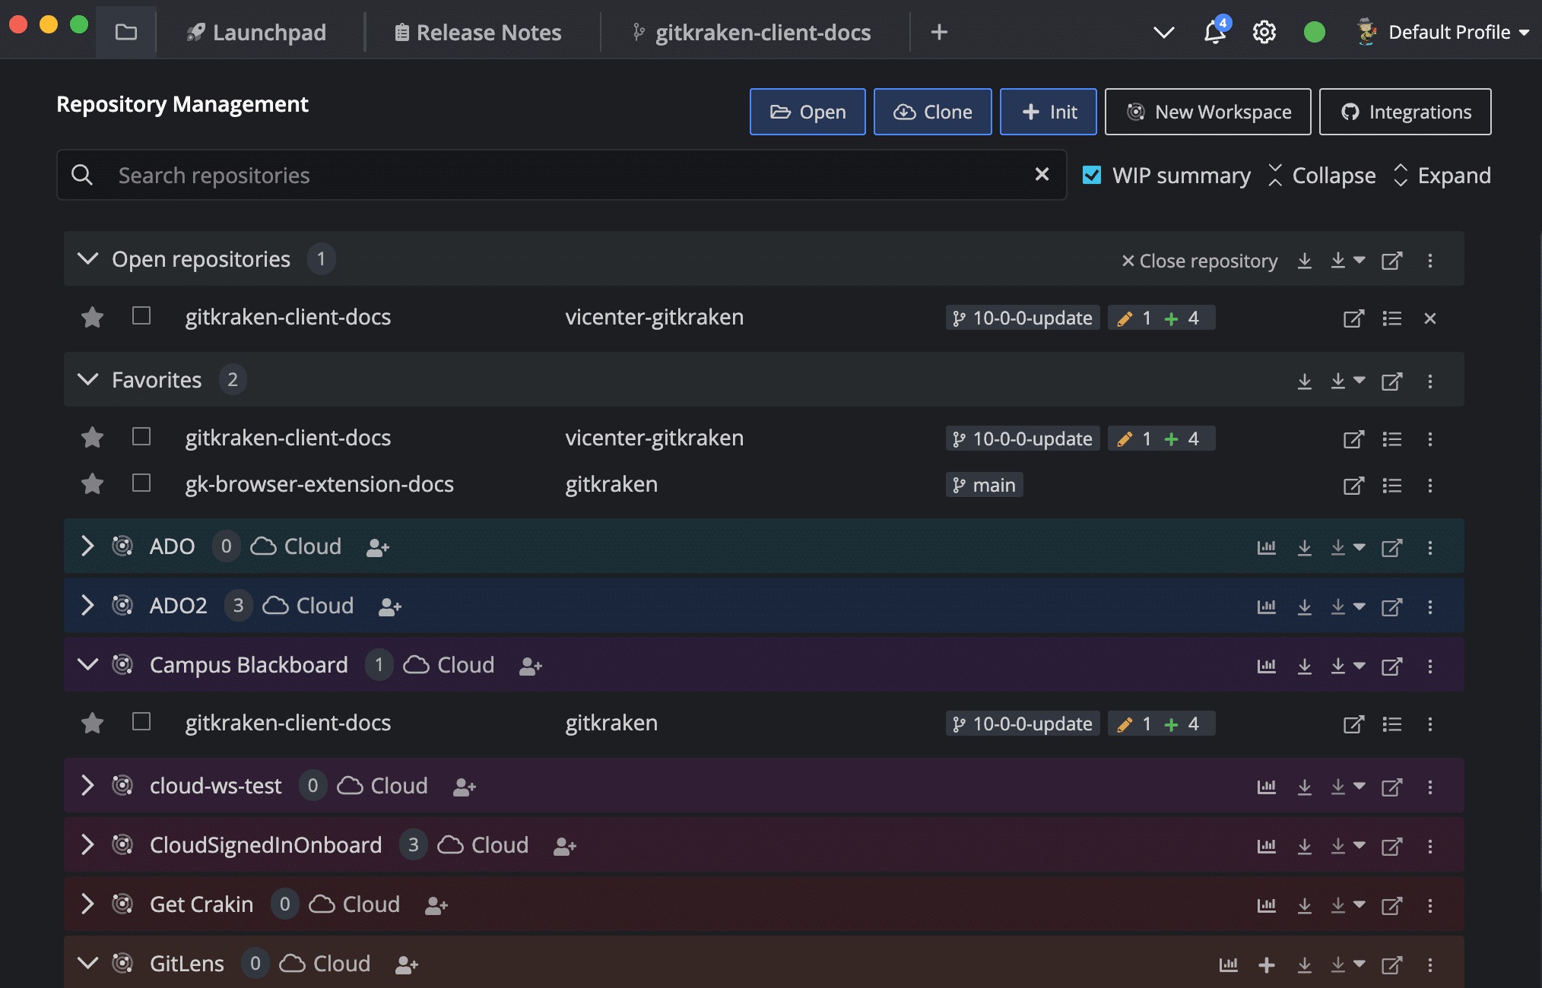Open gk-browser-extension-docs in new tab icon

(1353, 485)
